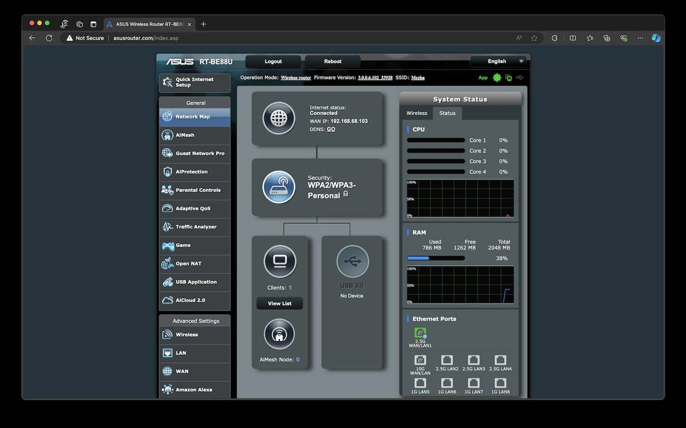Click the DDNS GO link

pyautogui.click(x=331, y=129)
